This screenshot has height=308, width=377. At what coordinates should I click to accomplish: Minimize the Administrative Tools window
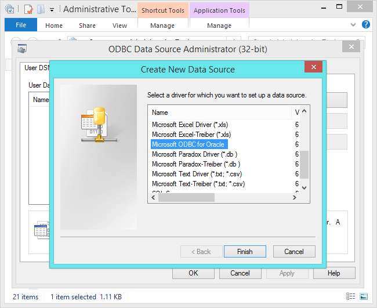tap(324, 8)
